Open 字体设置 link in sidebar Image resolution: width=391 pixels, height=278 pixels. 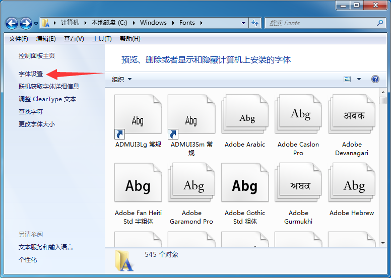click(31, 74)
